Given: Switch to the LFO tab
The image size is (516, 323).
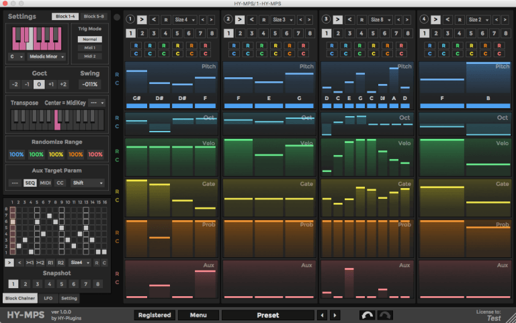Looking at the screenshot, I should click(x=49, y=297).
